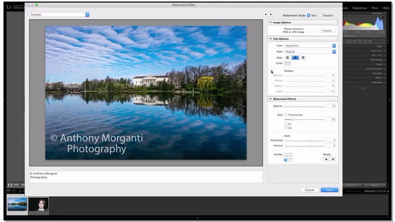Open the Style dropdown showing Regular
The height and width of the screenshot is (222, 395).
pyautogui.click(x=310, y=52)
